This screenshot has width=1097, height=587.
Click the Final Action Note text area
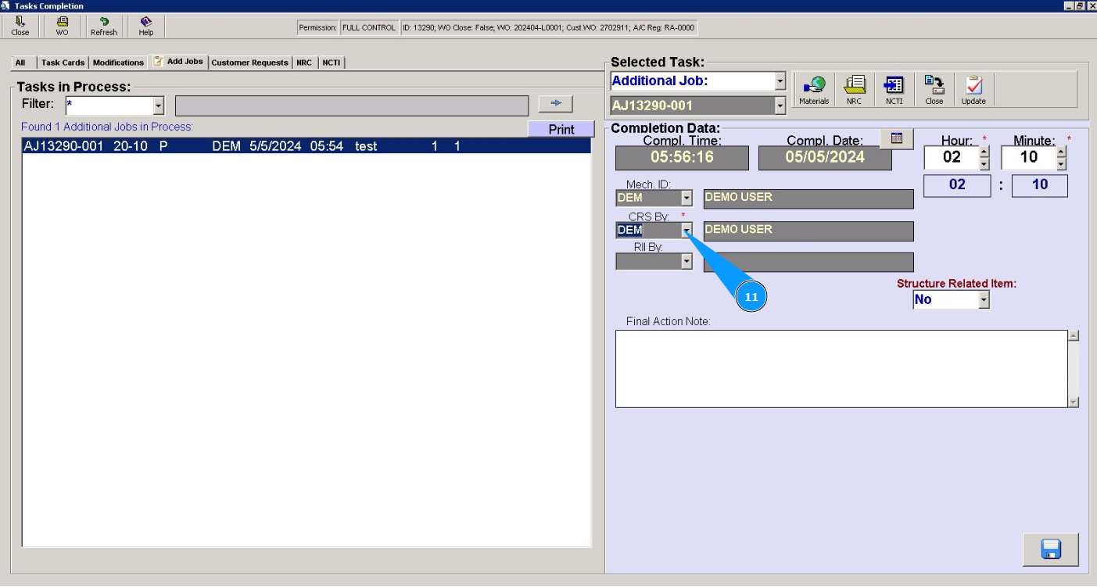click(x=841, y=369)
